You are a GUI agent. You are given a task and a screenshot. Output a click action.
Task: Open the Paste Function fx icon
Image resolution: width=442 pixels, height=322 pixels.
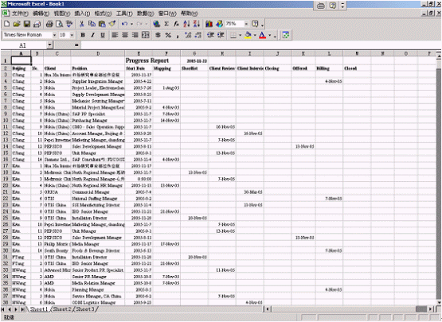pos(176,24)
